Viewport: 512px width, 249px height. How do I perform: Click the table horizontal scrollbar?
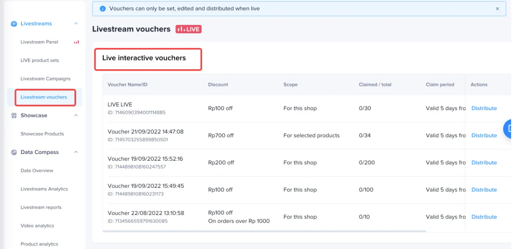(x=264, y=231)
